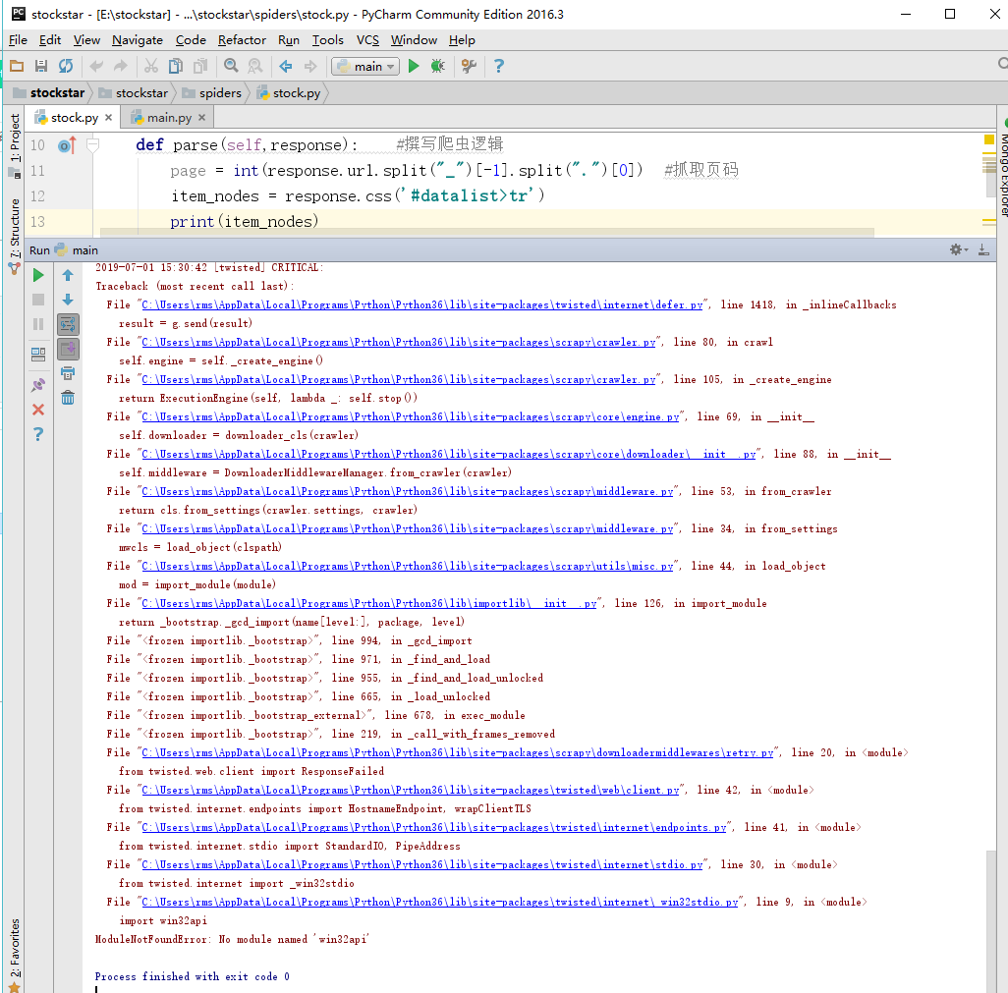Click the Debug bug icon in main toolbar
This screenshot has width=1008, height=993.
click(x=437, y=66)
